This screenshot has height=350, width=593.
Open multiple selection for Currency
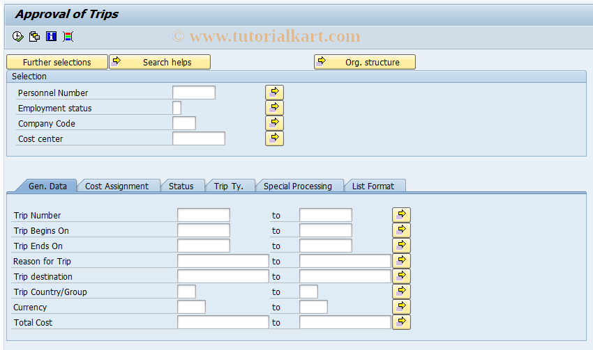tap(401, 307)
